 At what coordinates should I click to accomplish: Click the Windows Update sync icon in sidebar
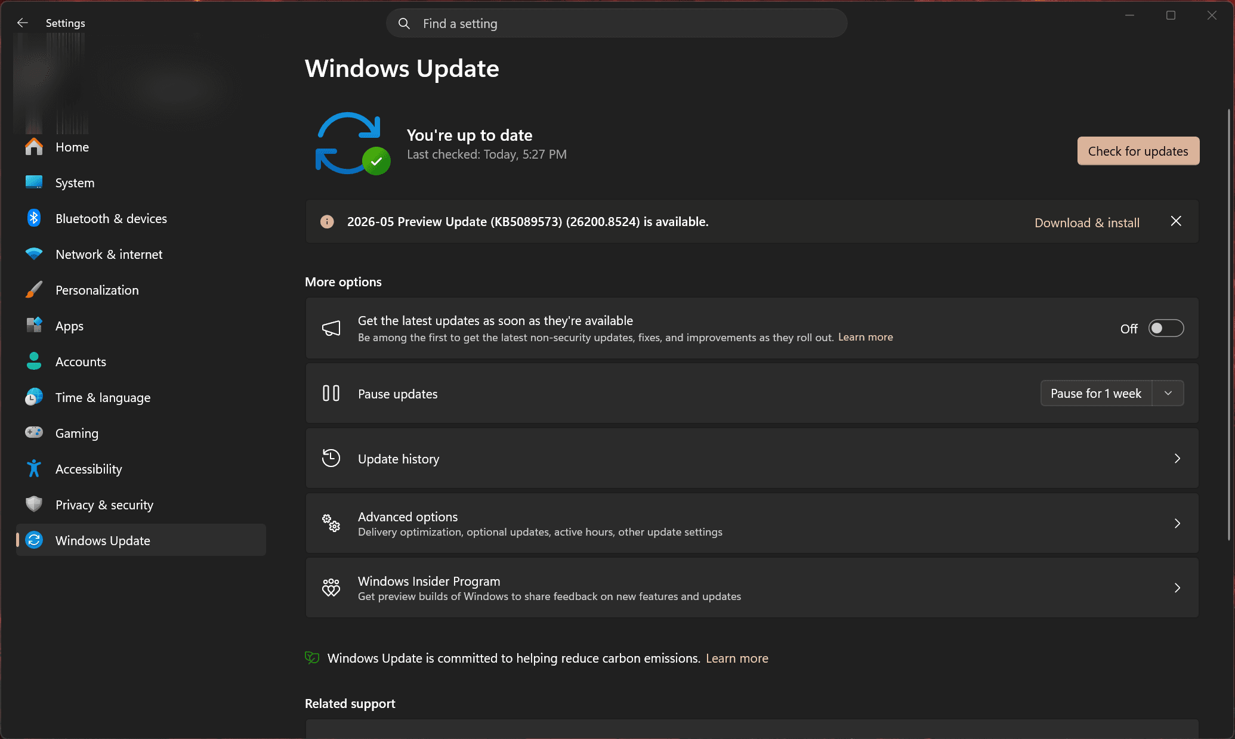pyautogui.click(x=34, y=540)
